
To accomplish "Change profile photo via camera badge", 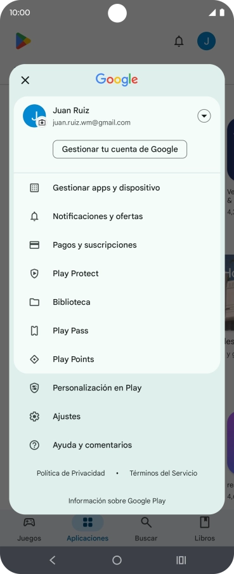I will (42, 123).
